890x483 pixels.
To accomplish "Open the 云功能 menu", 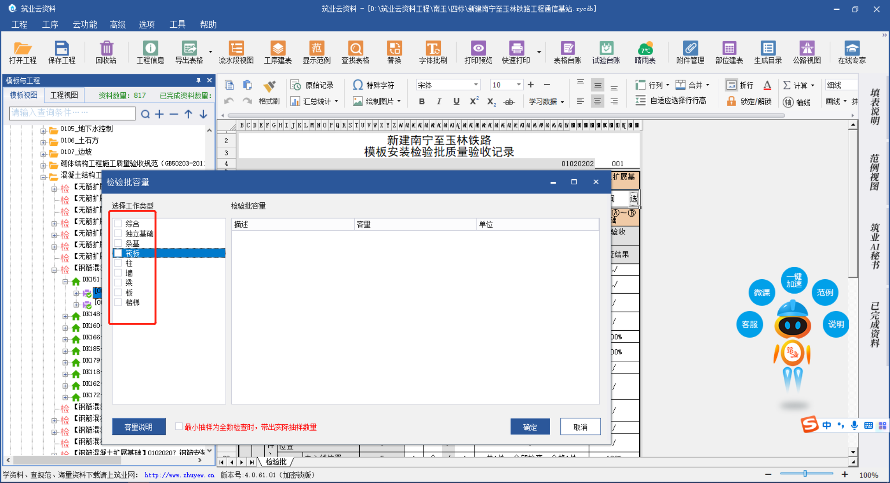I will click(x=85, y=25).
